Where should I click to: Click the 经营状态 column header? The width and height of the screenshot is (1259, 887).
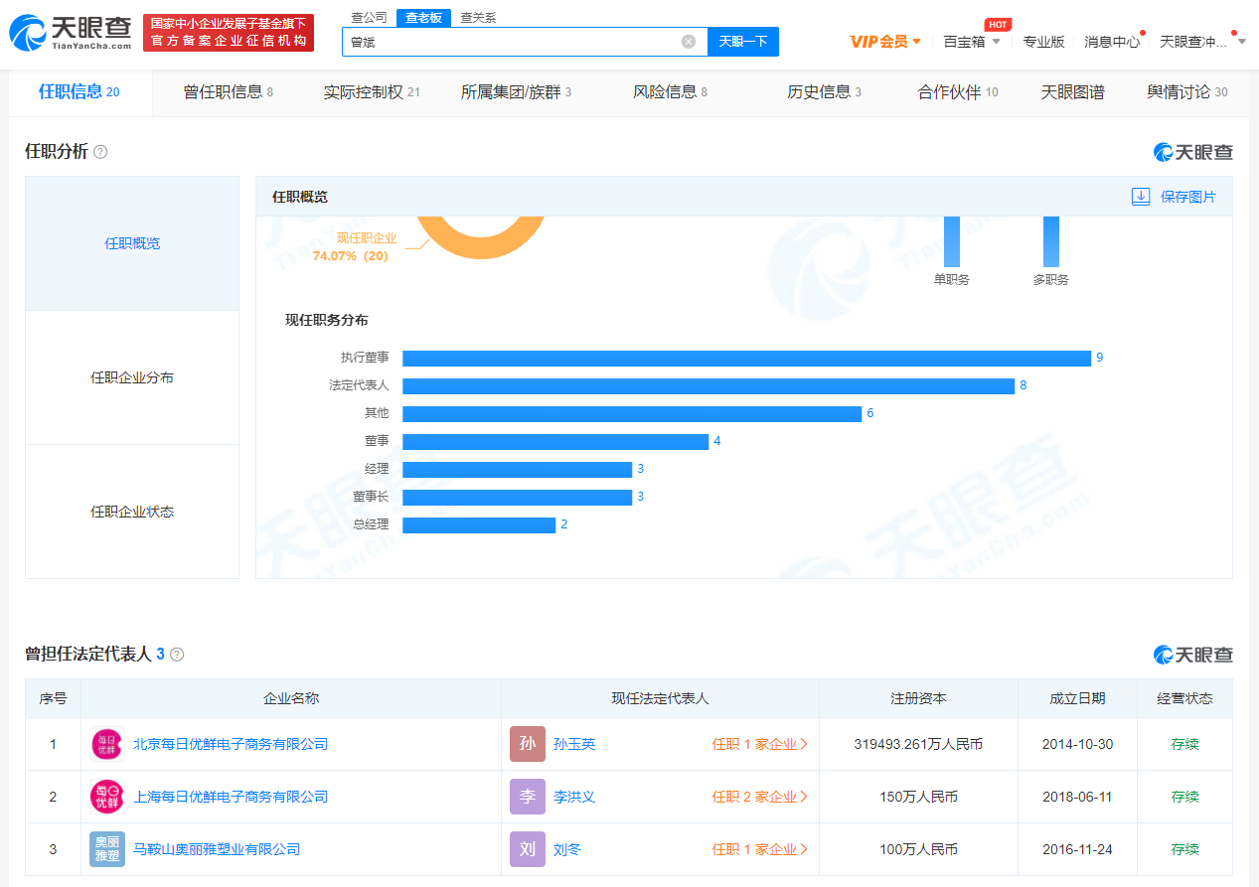(1184, 698)
